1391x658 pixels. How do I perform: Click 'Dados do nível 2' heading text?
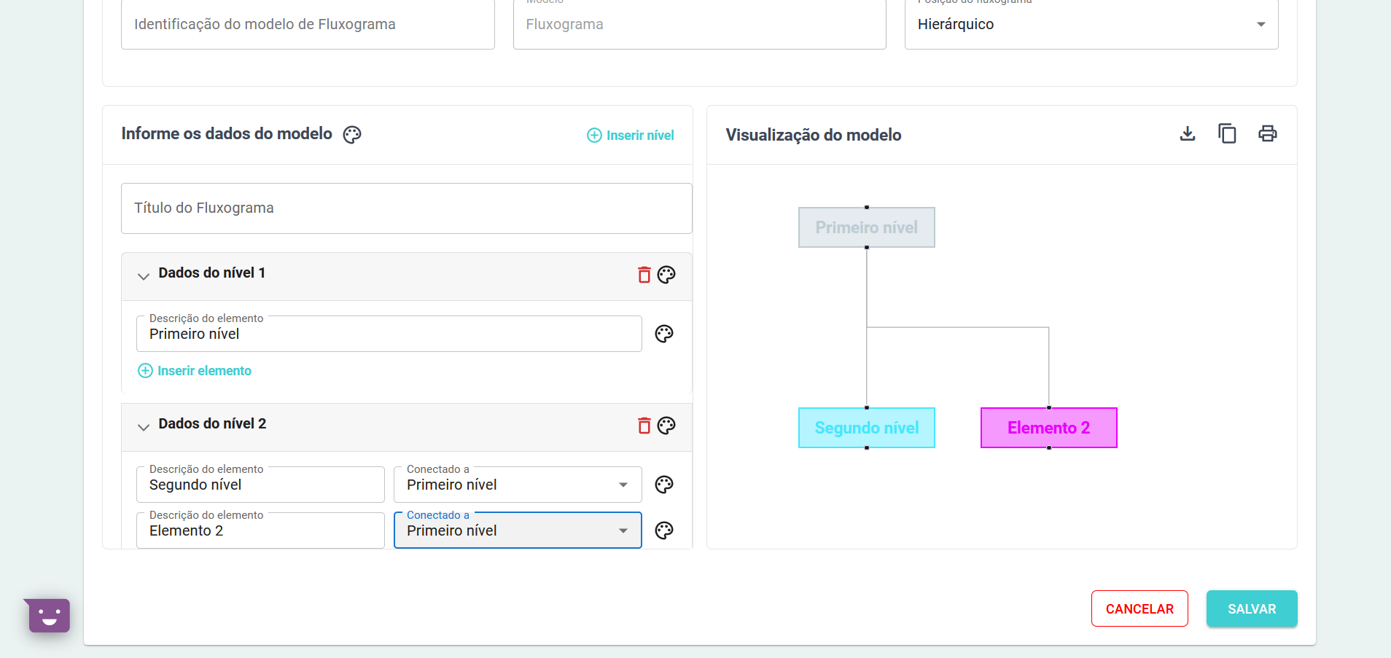[x=212, y=423]
